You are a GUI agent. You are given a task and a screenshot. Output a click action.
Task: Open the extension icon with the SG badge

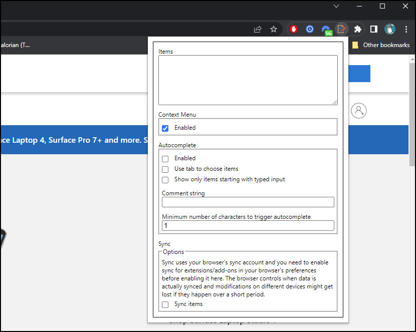pyautogui.click(x=326, y=29)
